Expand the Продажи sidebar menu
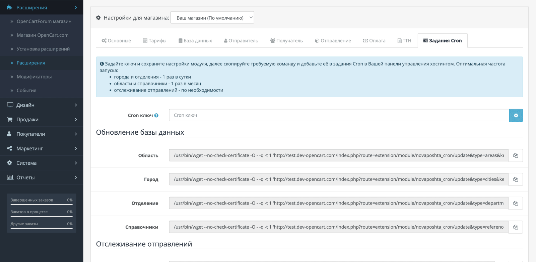Image resolution: width=536 pixels, height=262 pixels. click(x=42, y=119)
